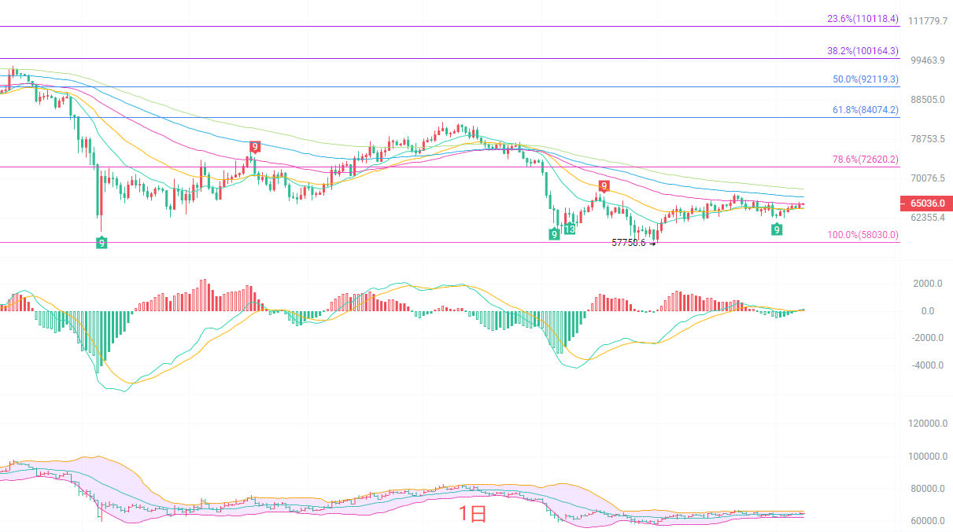Screen dimensions: 953x532
Task: Select the 70076.5 price axis value
Action: click(927, 178)
